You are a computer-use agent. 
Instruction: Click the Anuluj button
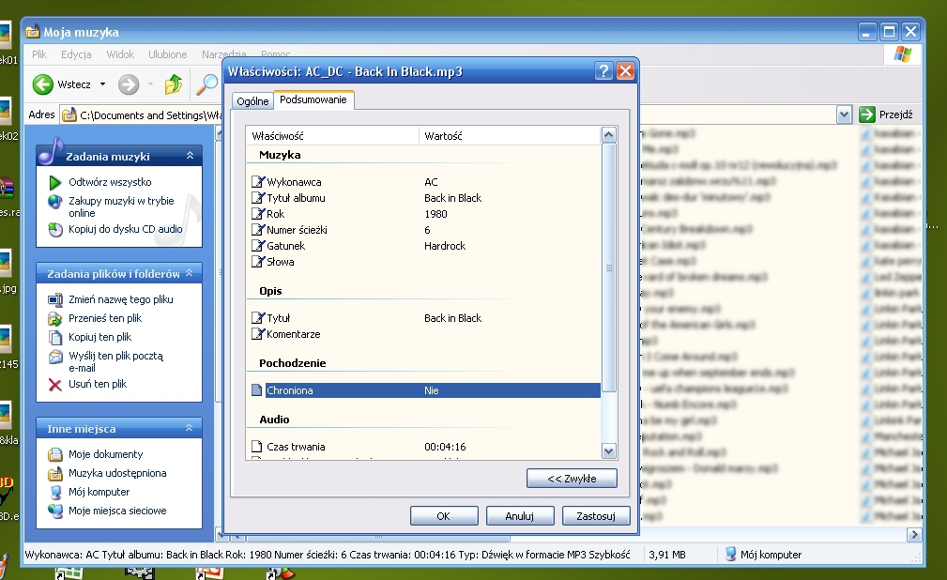tap(520, 516)
